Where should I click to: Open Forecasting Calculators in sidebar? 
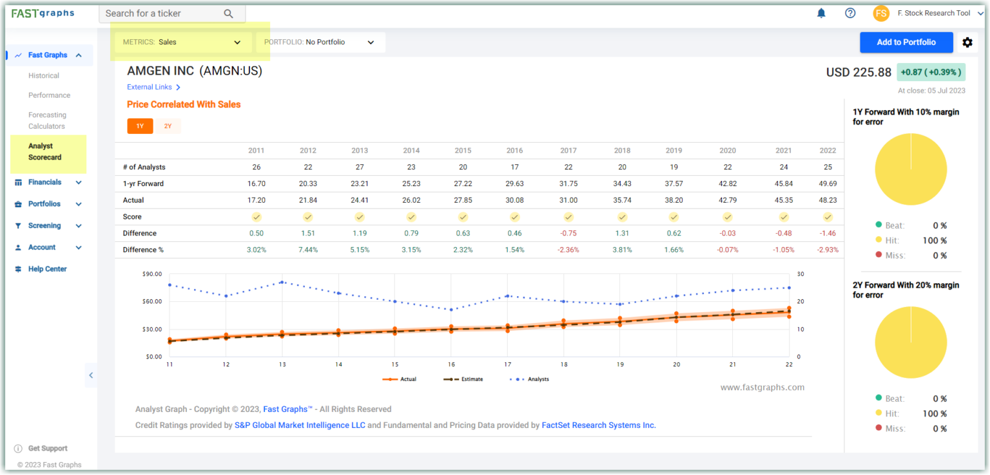click(47, 120)
